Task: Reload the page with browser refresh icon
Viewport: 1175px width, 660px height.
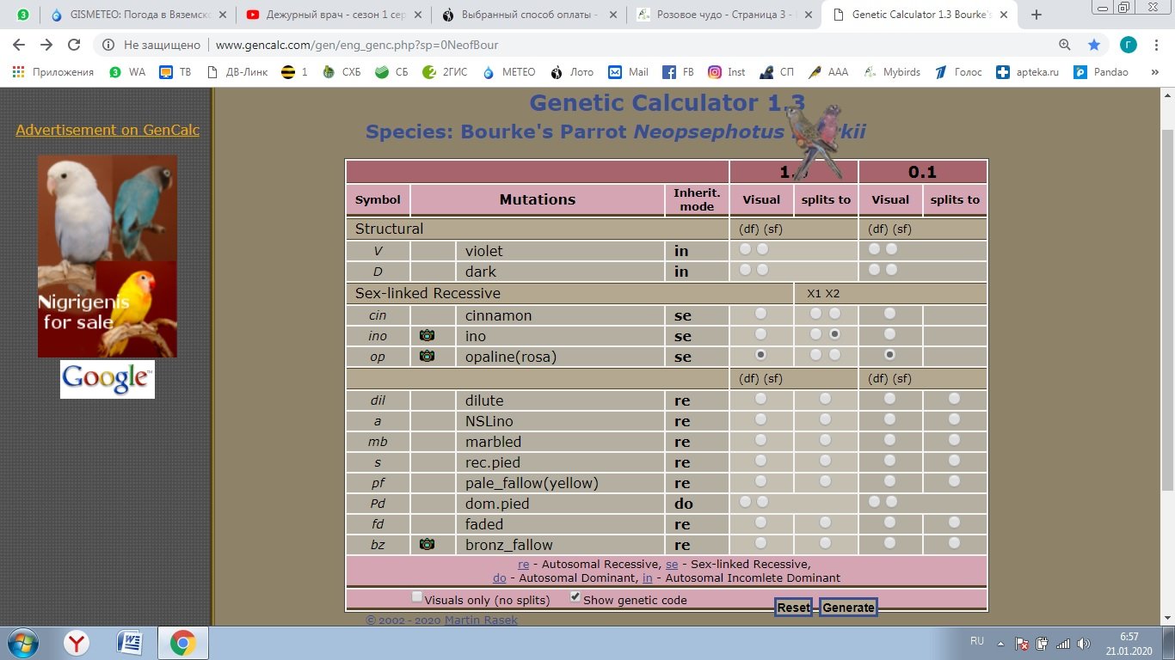Action: coord(74,45)
